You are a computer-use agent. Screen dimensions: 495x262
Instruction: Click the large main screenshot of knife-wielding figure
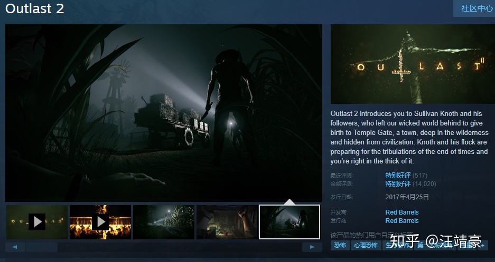pos(164,113)
